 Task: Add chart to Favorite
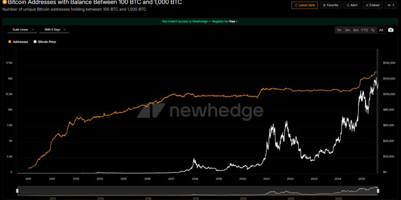click(x=330, y=5)
